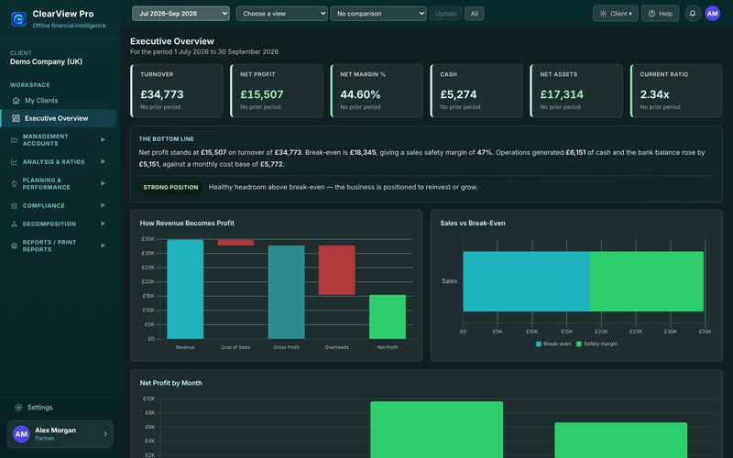Click the Executive Overview grid icon
Image resolution: width=733 pixels, height=458 pixels.
[x=16, y=118]
